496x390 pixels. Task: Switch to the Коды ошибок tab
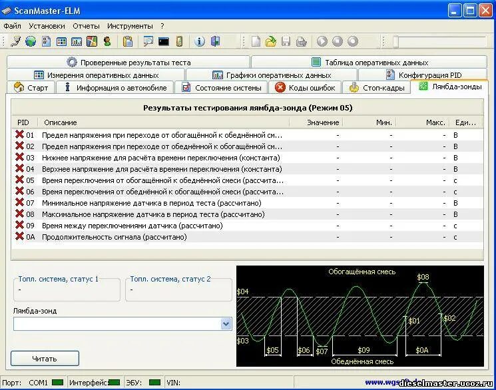pyautogui.click(x=305, y=88)
